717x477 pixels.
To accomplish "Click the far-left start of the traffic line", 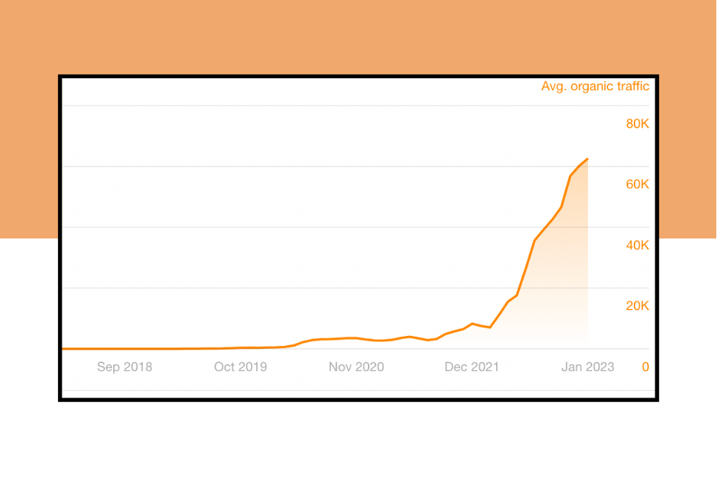I will pyautogui.click(x=65, y=349).
